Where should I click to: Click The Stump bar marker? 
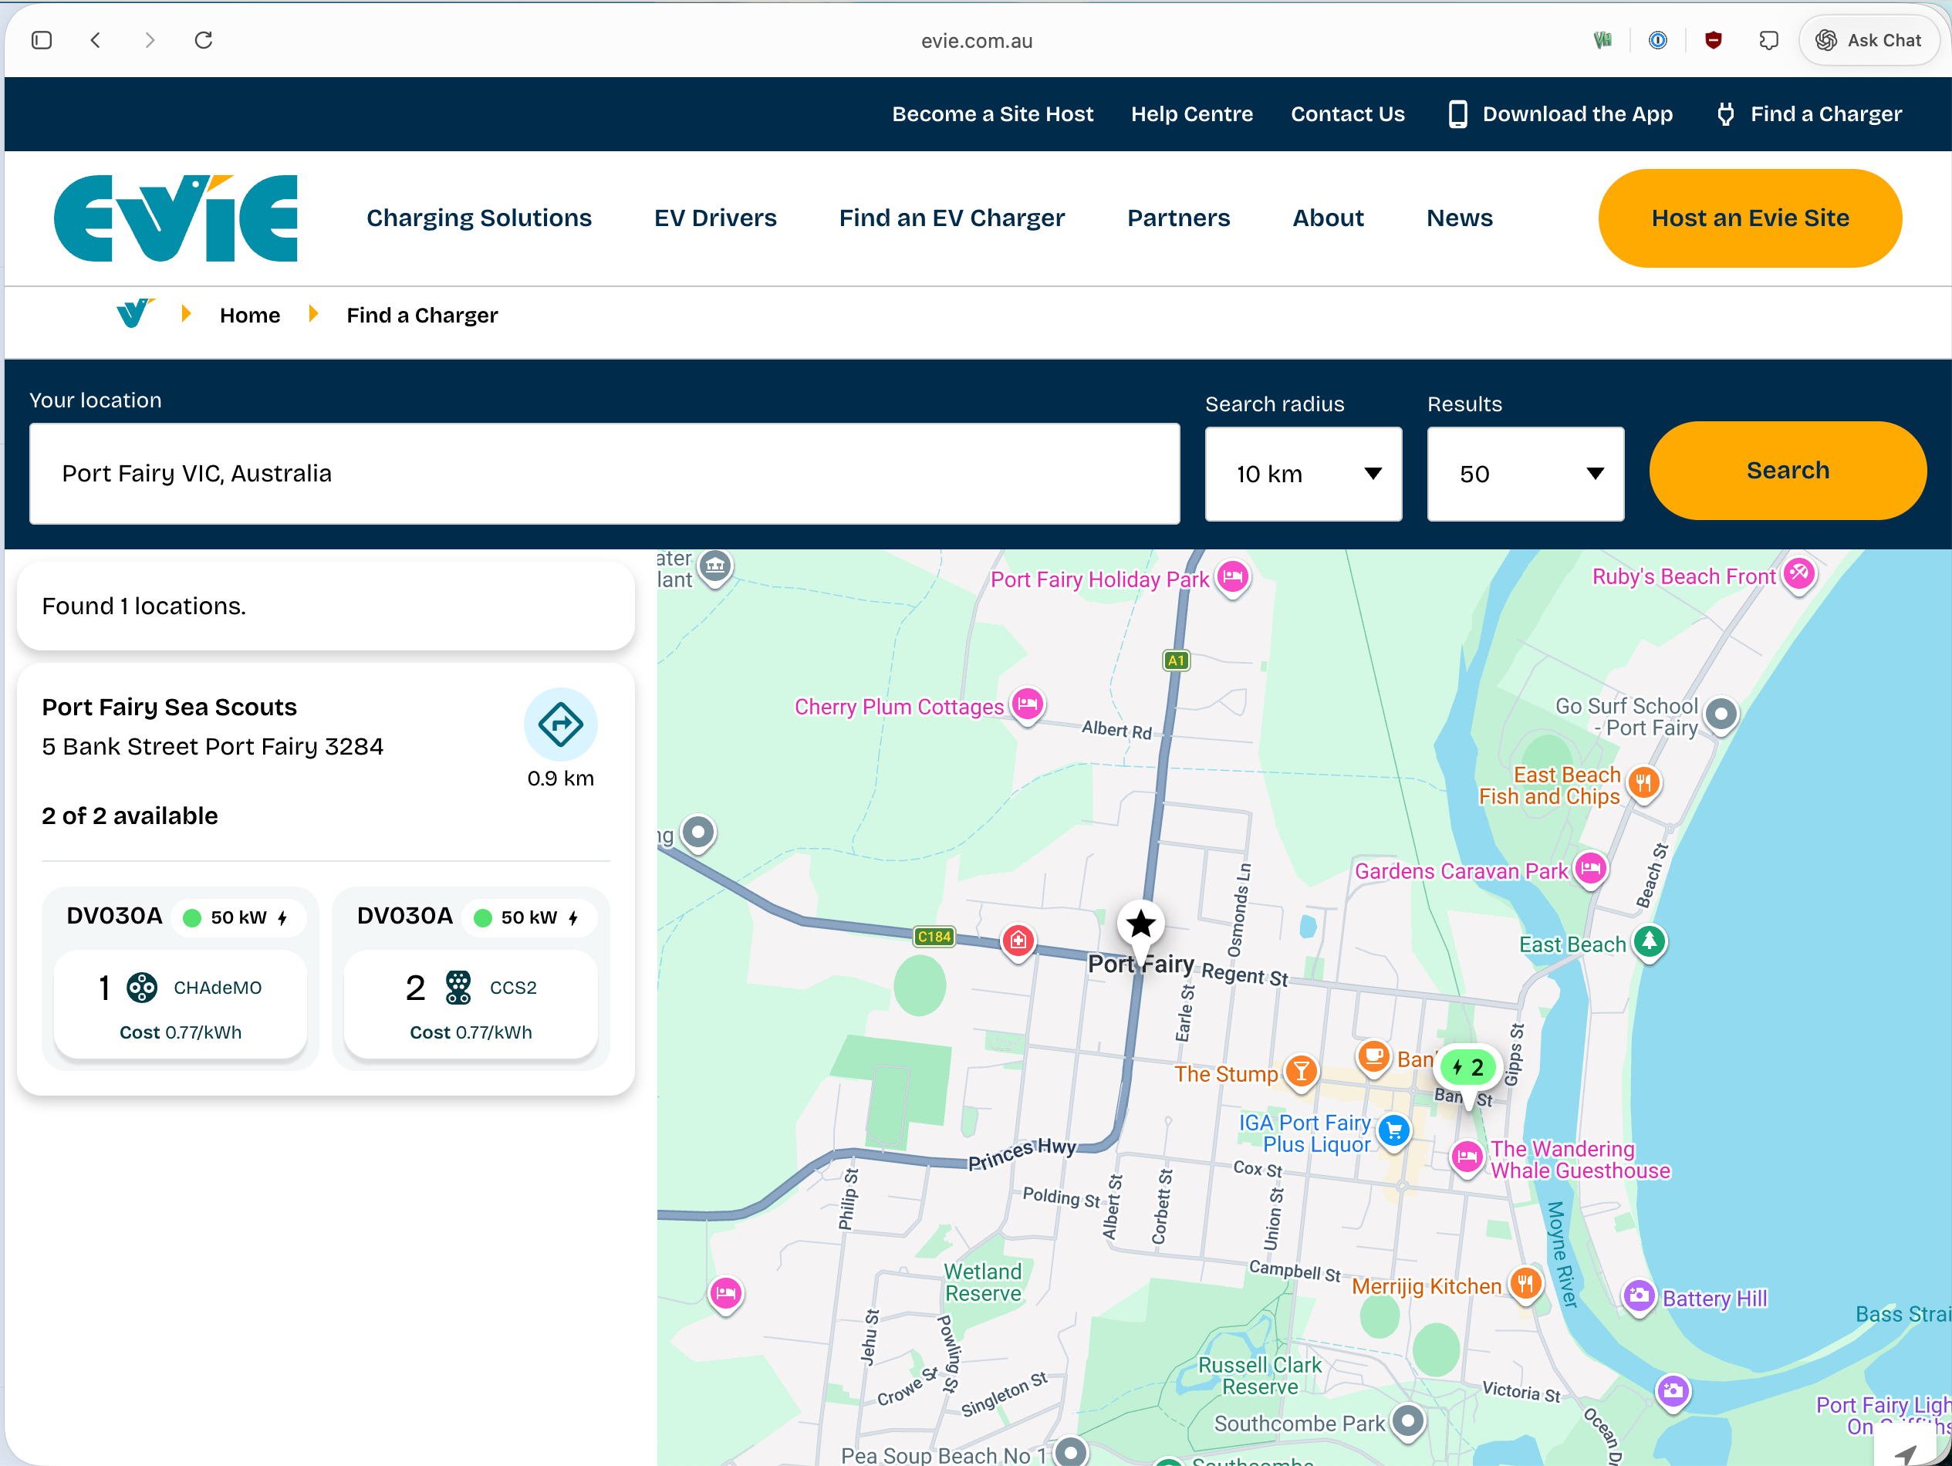[1301, 1072]
